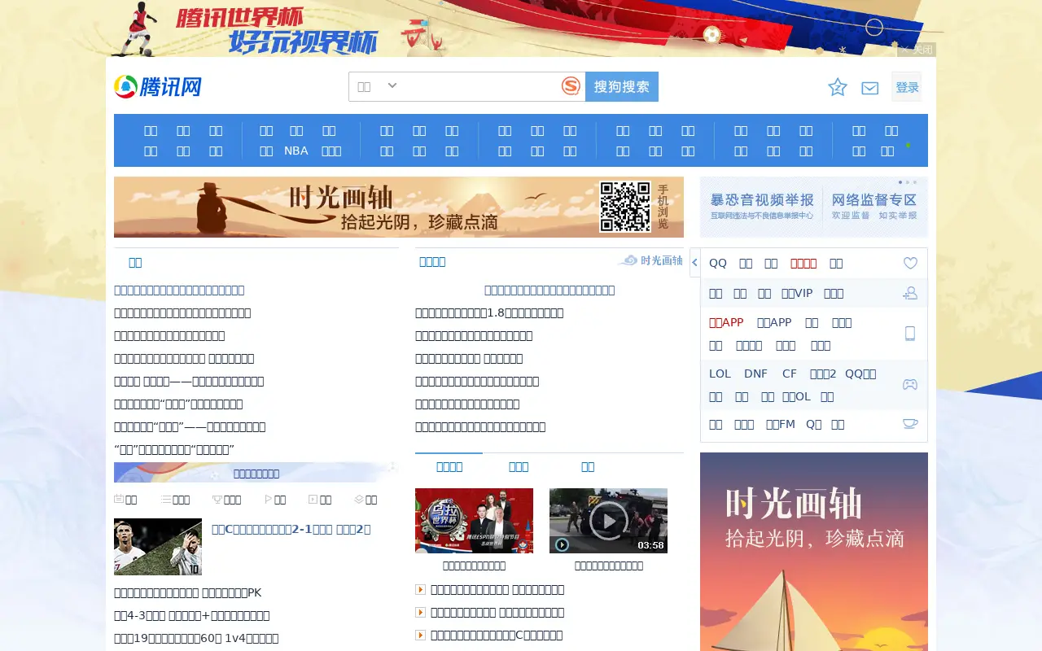Open the CF game link
This screenshot has width=1042, height=651.
(x=790, y=374)
